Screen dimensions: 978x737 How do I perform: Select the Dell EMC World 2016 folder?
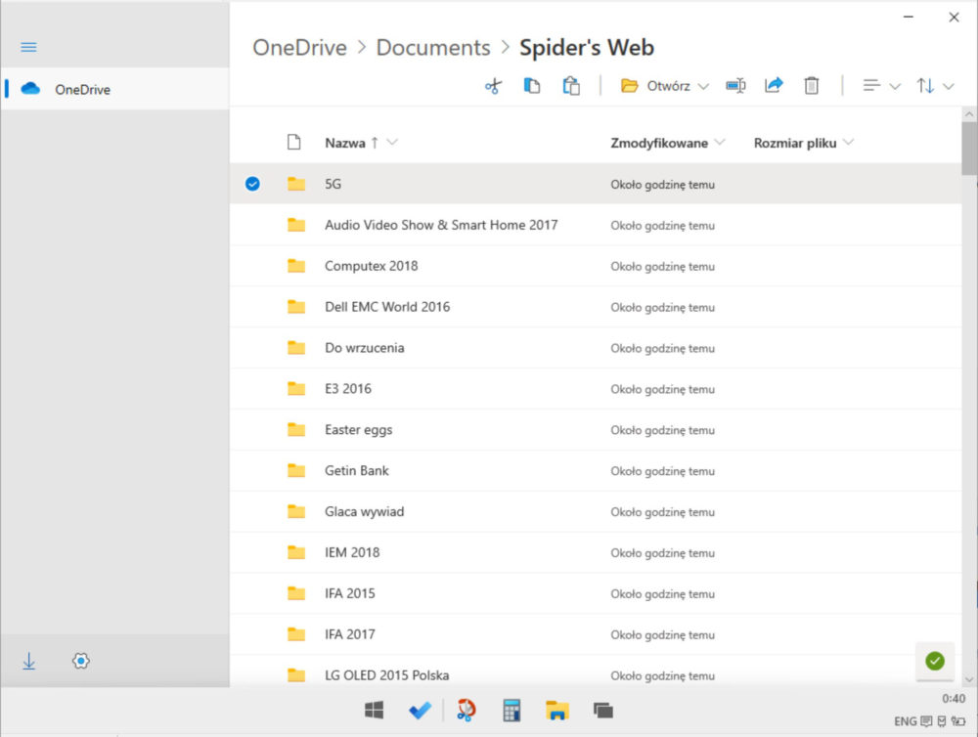tap(387, 307)
